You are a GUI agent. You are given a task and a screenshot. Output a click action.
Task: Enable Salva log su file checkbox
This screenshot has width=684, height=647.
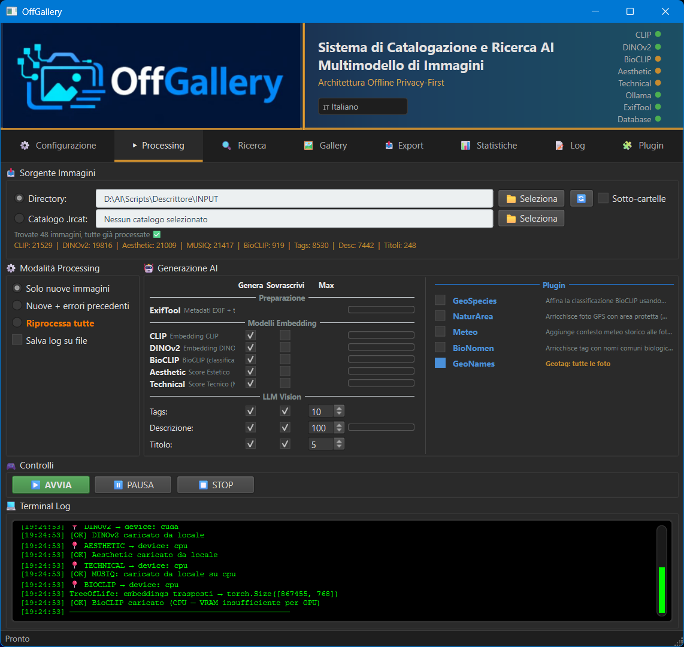(x=17, y=340)
